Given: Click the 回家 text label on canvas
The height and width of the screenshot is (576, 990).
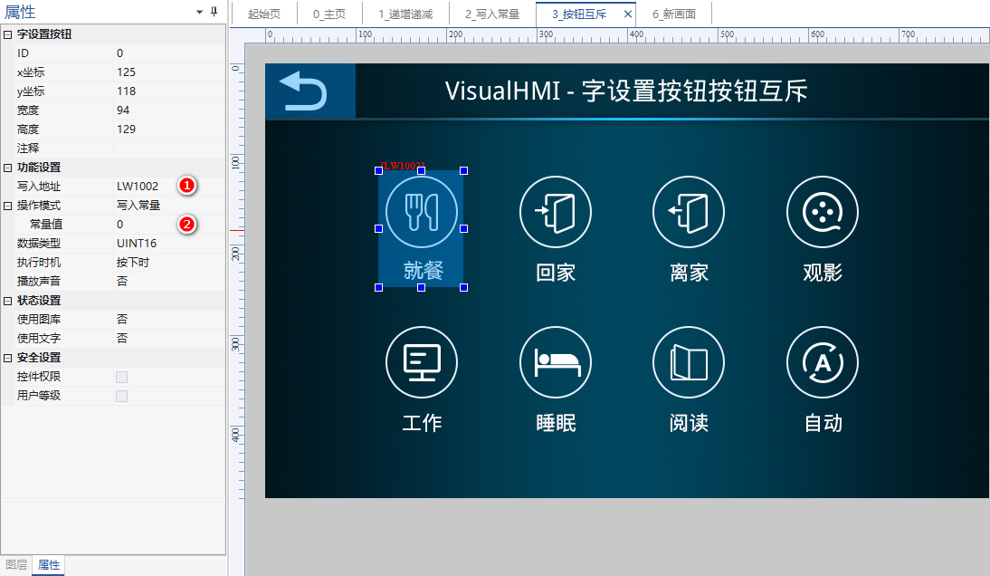Looking at the screenshot, I should 556,273.
